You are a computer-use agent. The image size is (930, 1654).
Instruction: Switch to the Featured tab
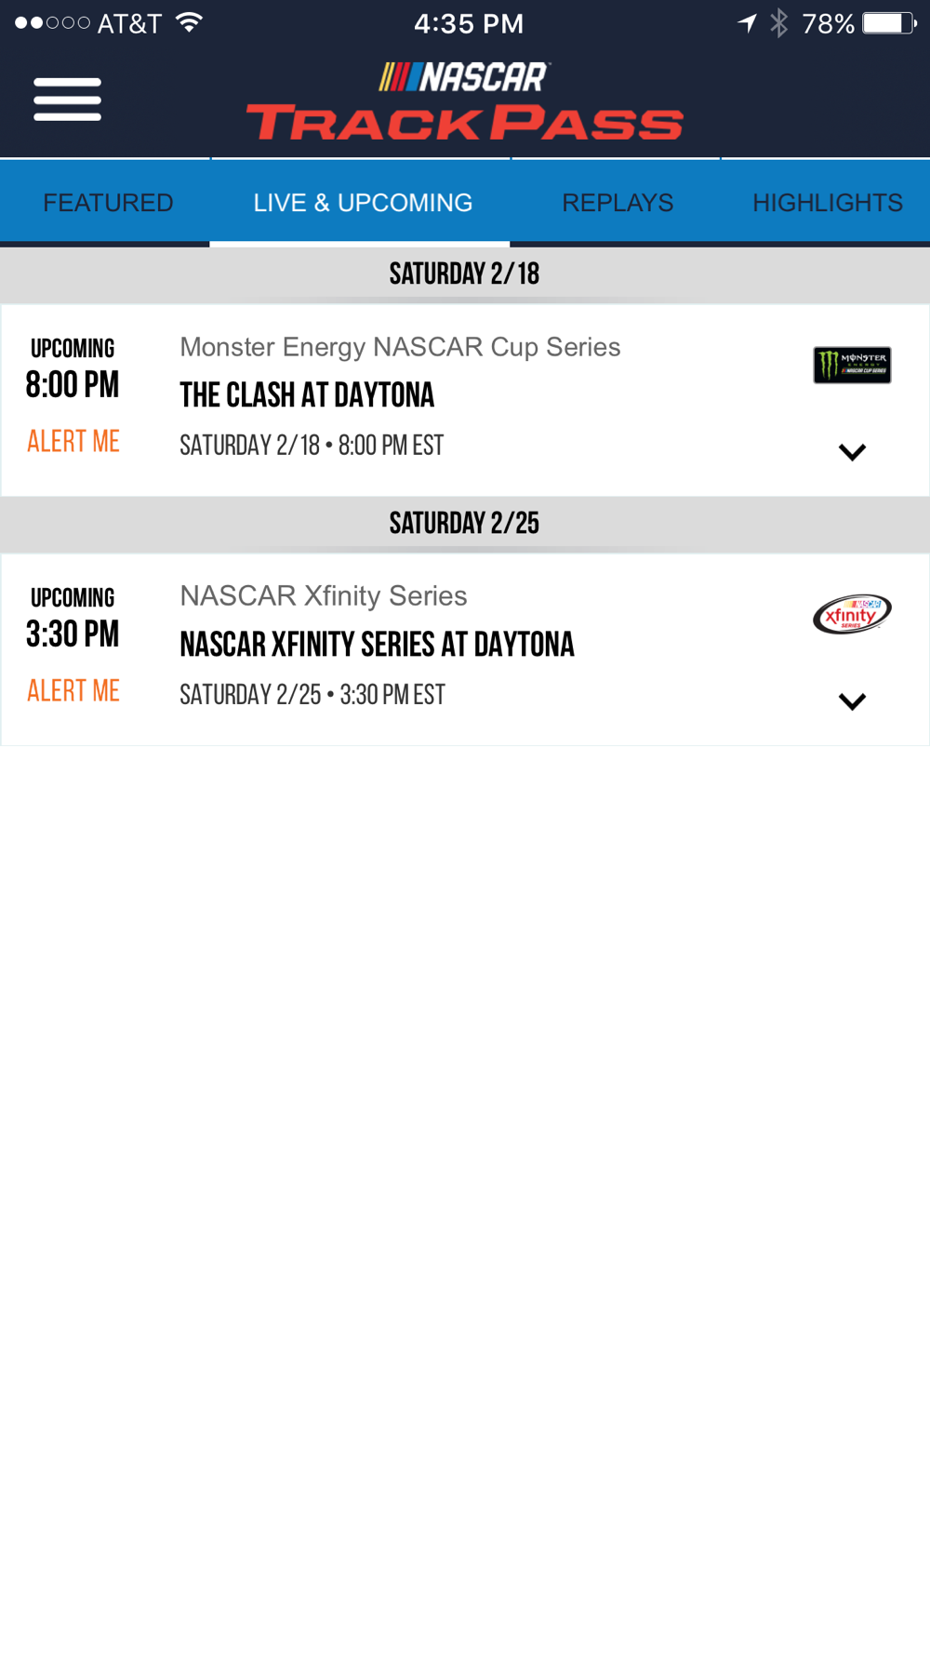click(x=108, y=203)
